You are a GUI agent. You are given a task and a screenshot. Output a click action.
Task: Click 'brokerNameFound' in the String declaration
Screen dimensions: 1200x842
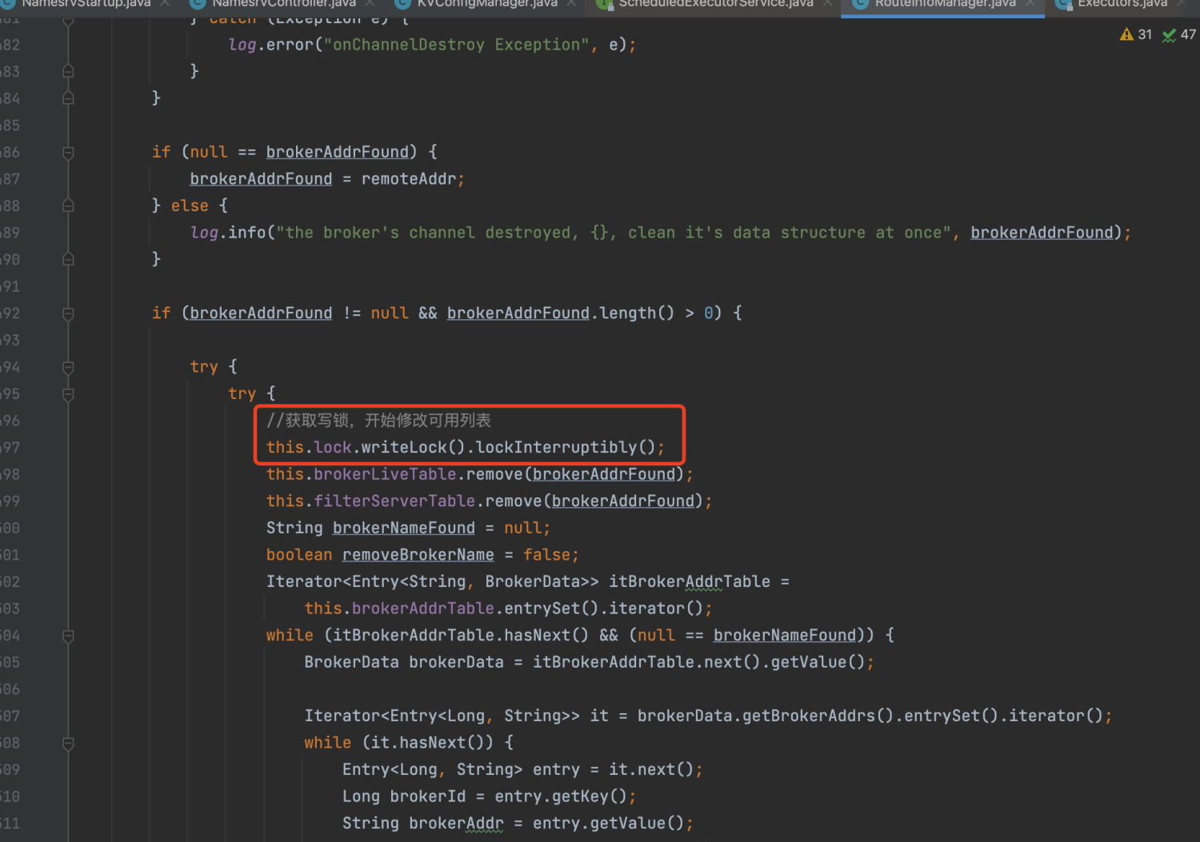(404, 529)
